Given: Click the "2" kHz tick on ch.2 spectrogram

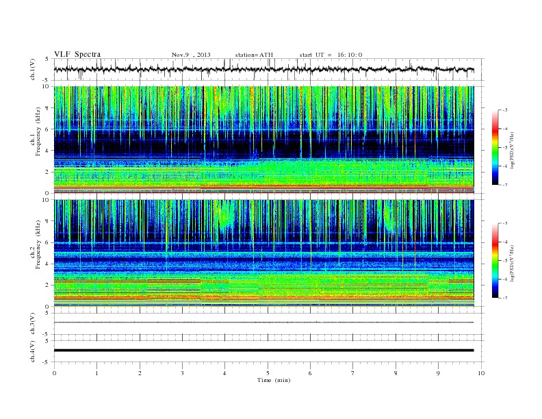Looking at the screenshot, I should click(47, 285).
